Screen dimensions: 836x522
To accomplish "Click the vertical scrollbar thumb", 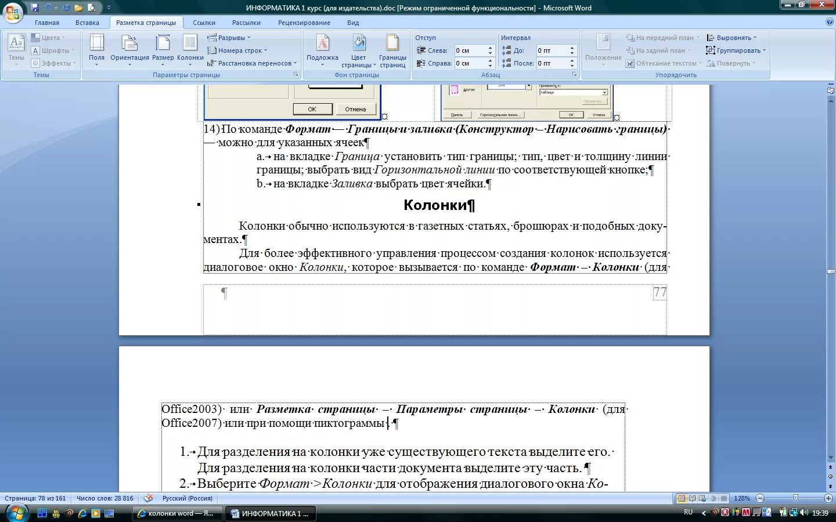I will [831, 271].
